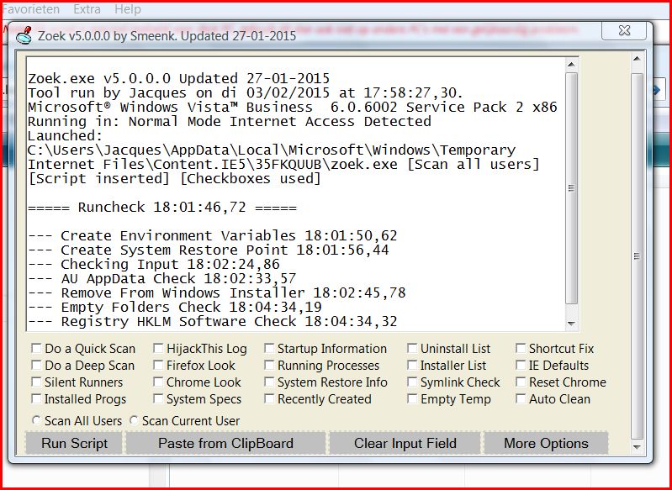This screenshot has width=672, height=490.
Task: Click the 'AU AppData Check' log line
Action: pyautogui.click(x=162, y=278)
